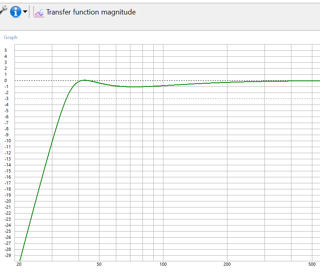Click the wrench settings icon
Screen dimensions: 320x273
point(3,10)
